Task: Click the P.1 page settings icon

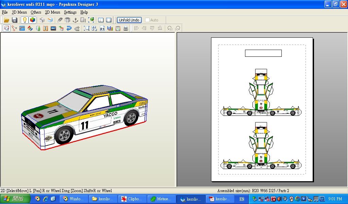Action: (102, 29)
